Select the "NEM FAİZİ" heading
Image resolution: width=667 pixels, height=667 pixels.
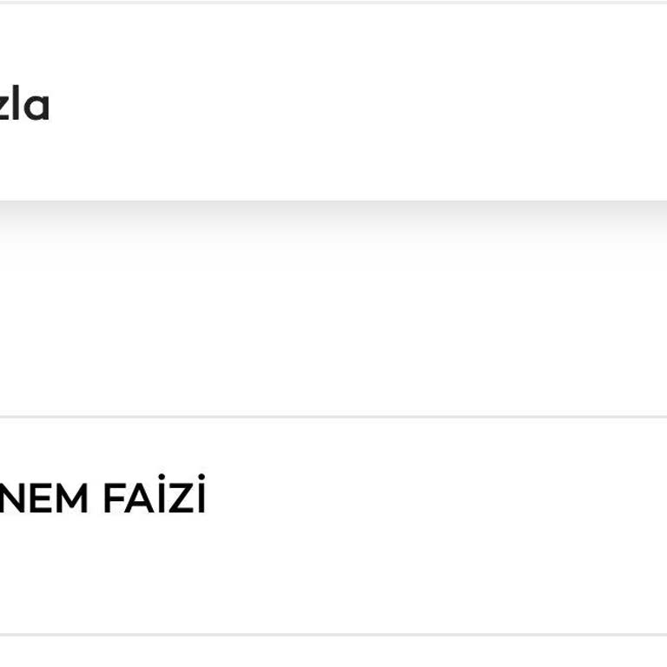click(x=102, y=499)
